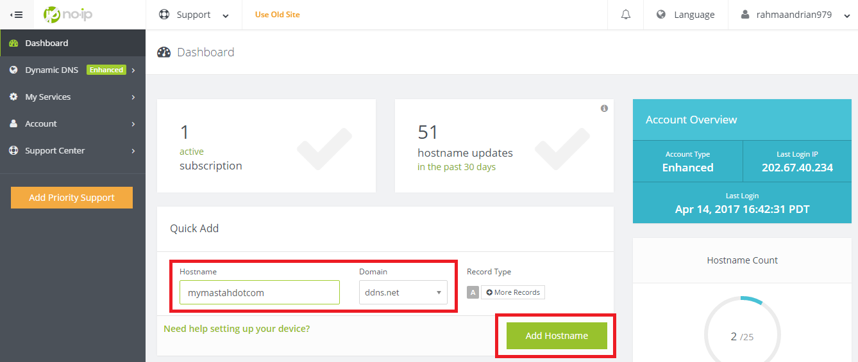This screenshot has width=858, height=362.
Task: Select the A record type badge
Action: 473,292
